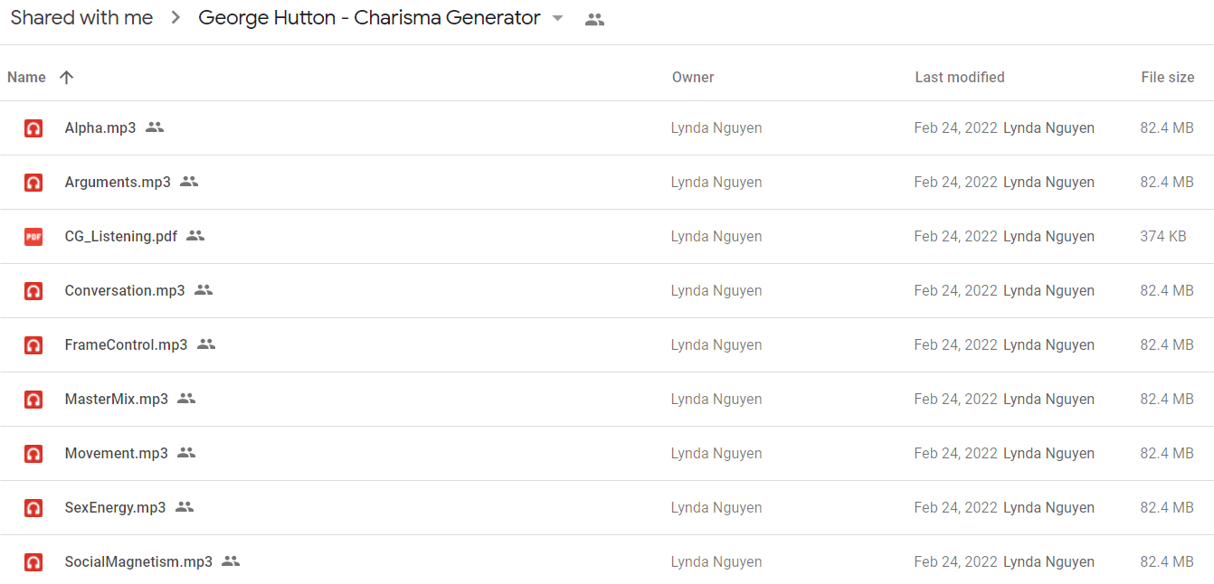
Task: Click the shared people icon beside FrameControl.mp3
Action: (206, 344)
